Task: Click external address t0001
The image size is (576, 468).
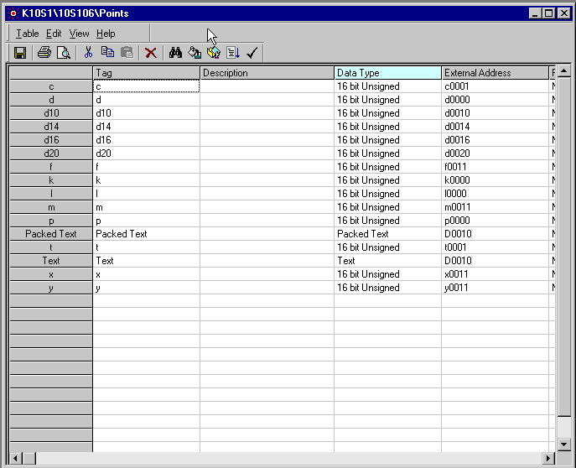Action: (x=496, y=247)
